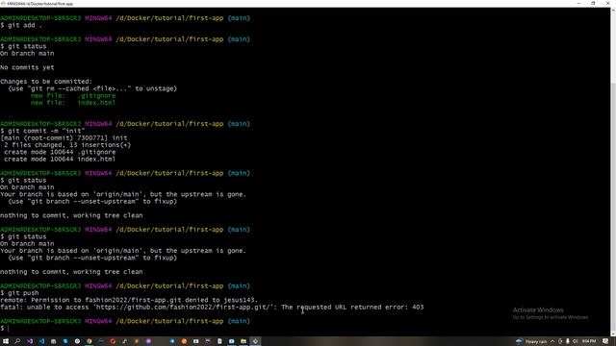Click the 'git push' command text

pos(23,293)
